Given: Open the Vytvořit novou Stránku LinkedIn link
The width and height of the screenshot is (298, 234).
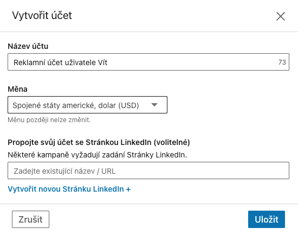Looking at the screenshot, I should point(69,189).
